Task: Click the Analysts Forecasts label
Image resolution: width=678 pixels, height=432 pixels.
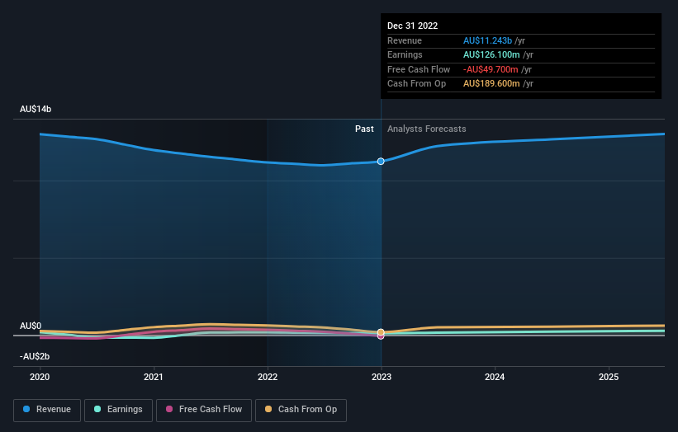Action: click(426, 129)
